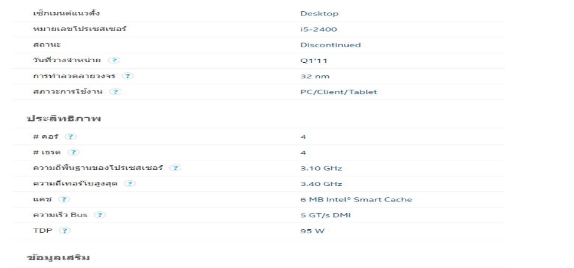This screenshot has height=268, width=574.
Task: Click the 5 GT/s DMI bus speed value
Action: tap(325, 215)
